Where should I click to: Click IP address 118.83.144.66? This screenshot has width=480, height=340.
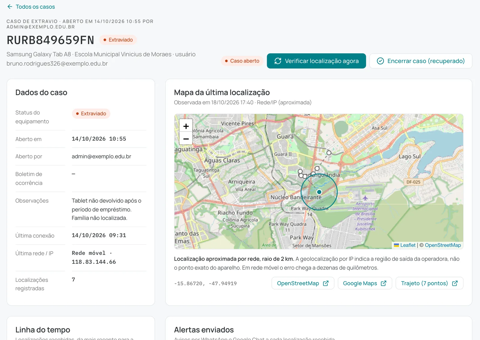click(94, 262)
